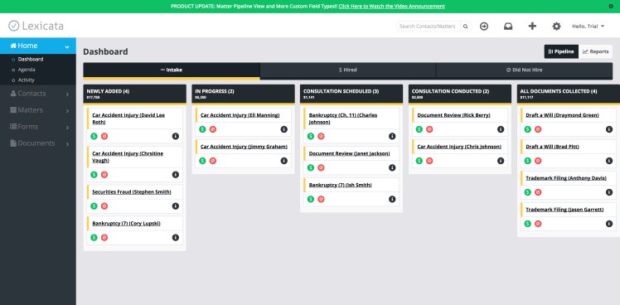
Task: Switch to Reports view
Action: pyautogui.click(x=595, y=51)
